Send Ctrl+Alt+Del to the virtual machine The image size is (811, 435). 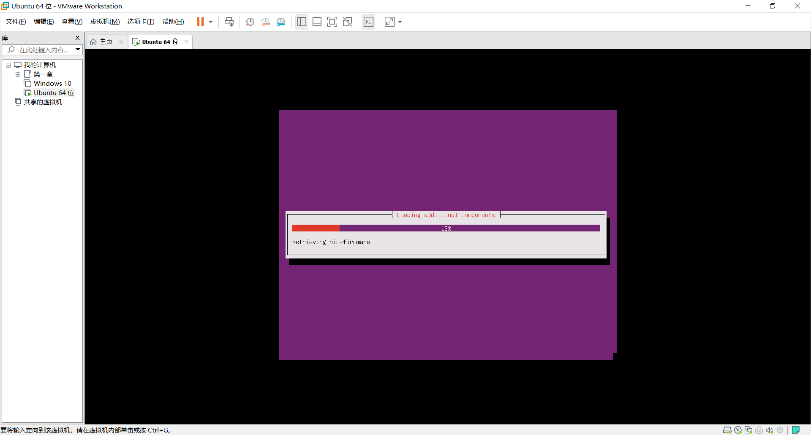point(229,22)
